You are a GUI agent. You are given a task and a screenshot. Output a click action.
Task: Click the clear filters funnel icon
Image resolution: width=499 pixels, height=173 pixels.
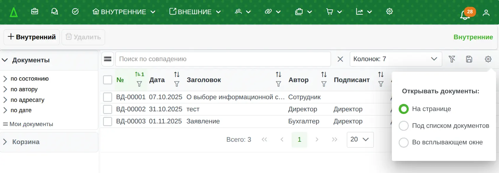(x=452, y=59)
